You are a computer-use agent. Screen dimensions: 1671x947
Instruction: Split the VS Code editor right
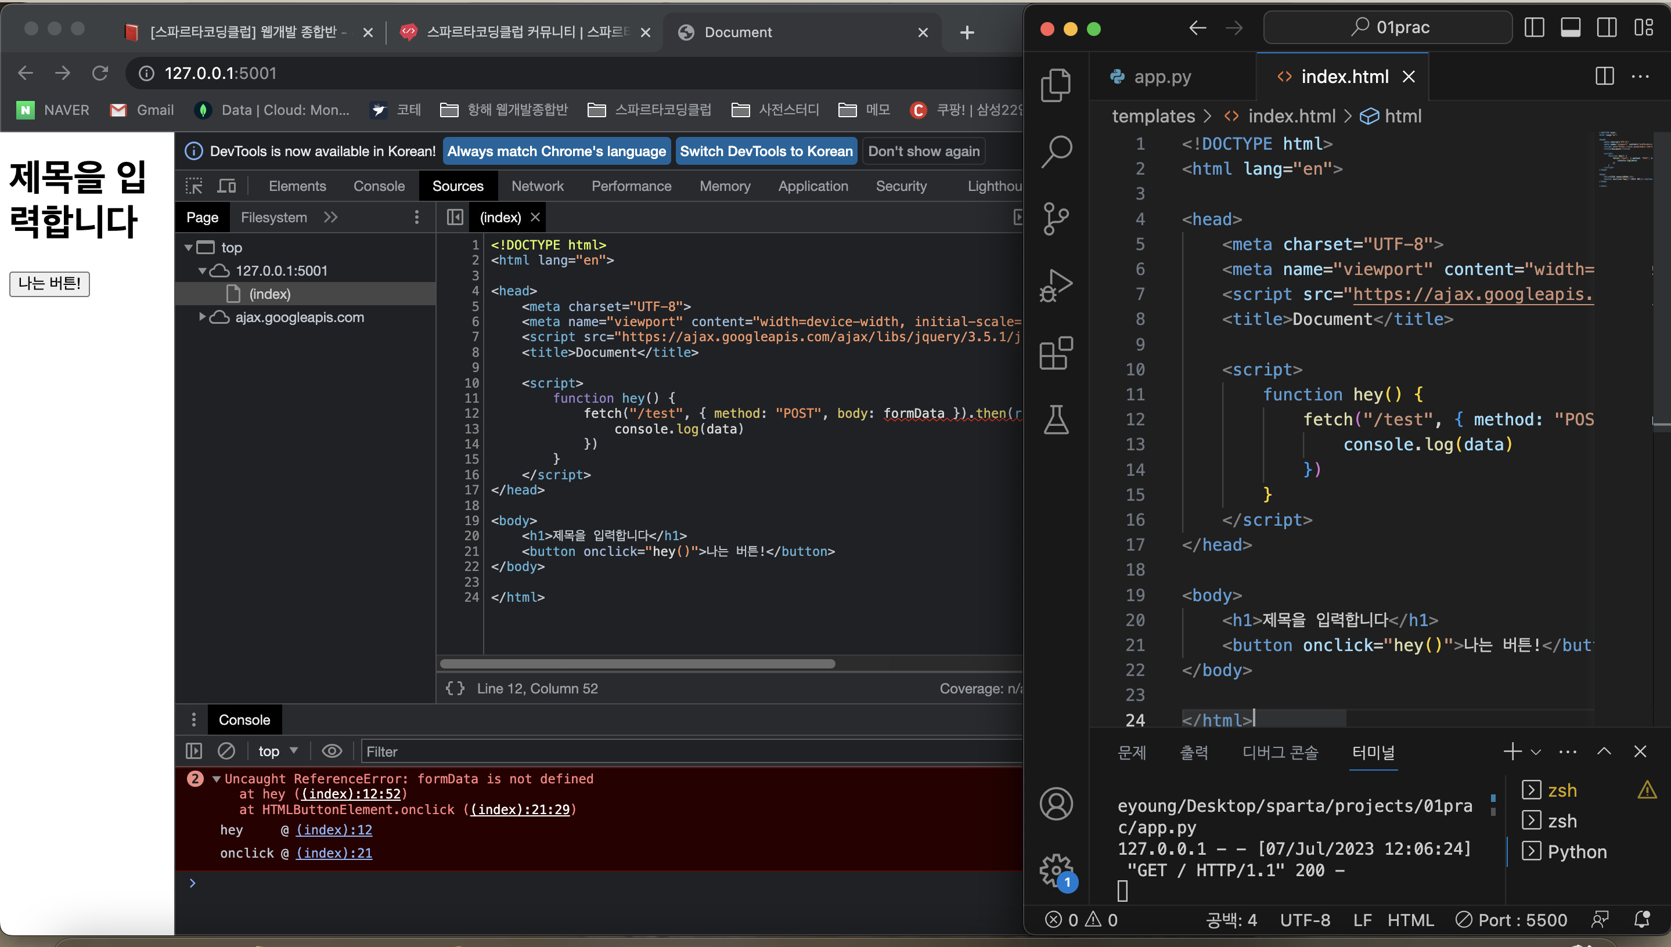click(x=1604, y=76)
